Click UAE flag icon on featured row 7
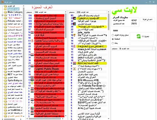Viewport: 157px width, 120px height. (x=32, y=108)
